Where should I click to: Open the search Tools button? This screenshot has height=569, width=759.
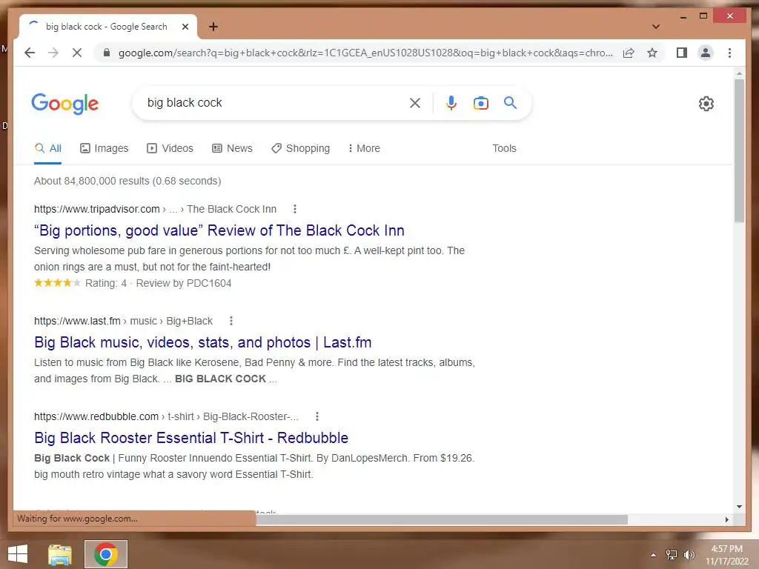click(504, 148)
